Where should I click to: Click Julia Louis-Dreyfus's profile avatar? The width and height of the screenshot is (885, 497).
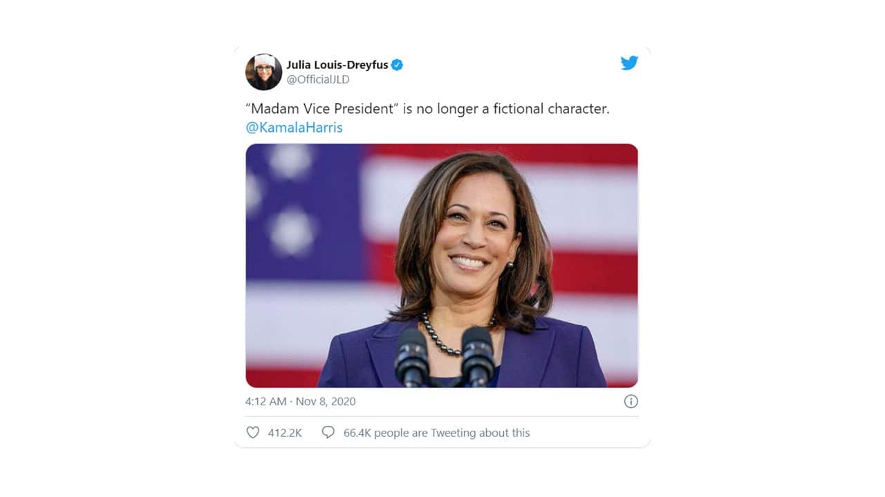click(263, 72)
